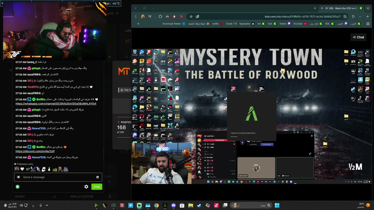This screenshot has height=210, width=374.
Task: Open the all bookmarks grid icon
Action: [368, 24]
